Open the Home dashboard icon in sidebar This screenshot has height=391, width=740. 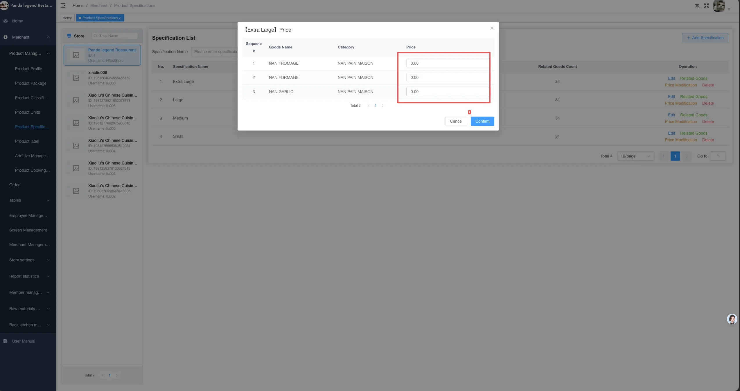click(x=6, y=21)
